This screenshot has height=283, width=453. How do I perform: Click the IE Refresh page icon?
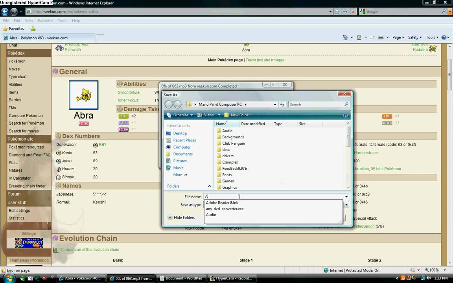345,11
